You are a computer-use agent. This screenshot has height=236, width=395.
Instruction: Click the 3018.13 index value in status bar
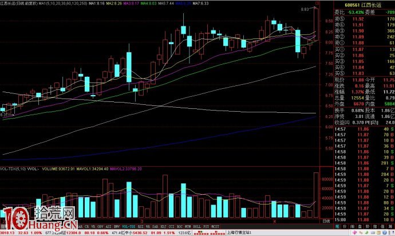[x=7, y=233]
